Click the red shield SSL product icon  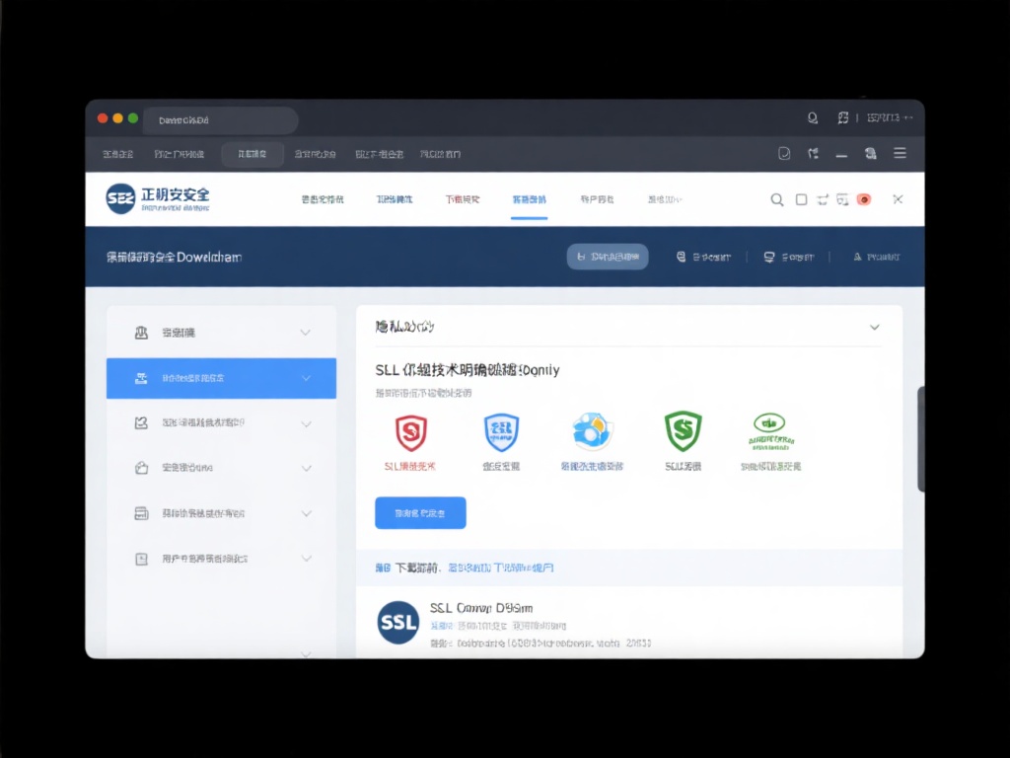[410, 432]
